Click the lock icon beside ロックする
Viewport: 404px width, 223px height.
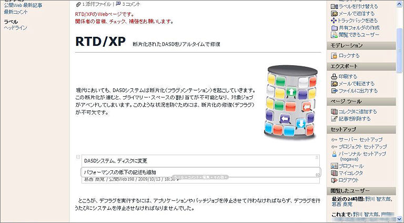coord(334,56)
